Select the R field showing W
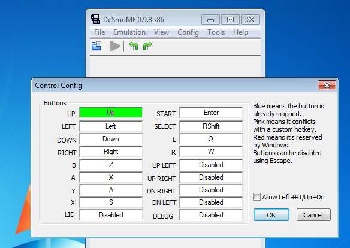Viewport: 350px width, 248px height. [x=211, y=152]
